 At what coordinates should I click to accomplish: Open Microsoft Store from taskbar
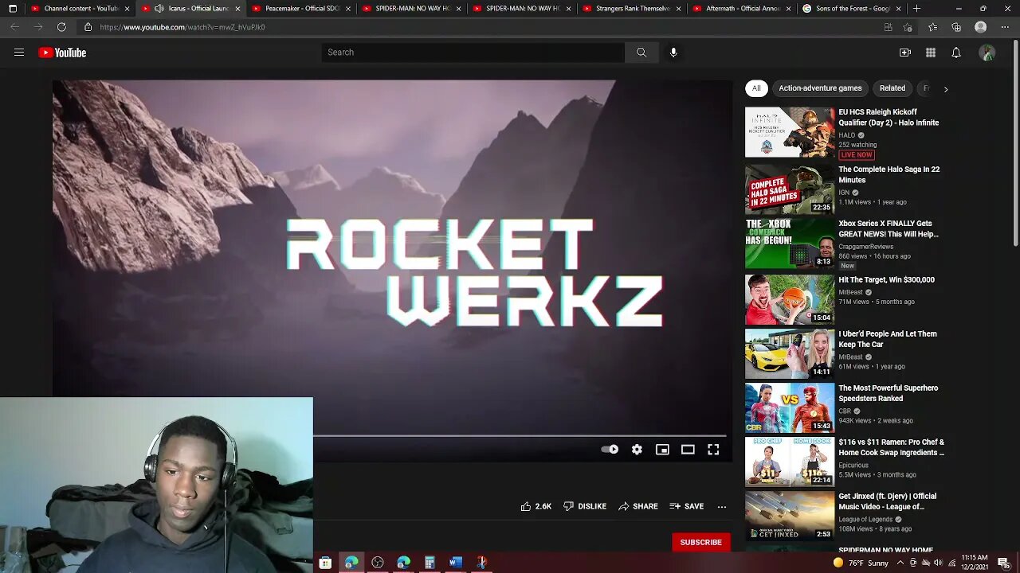coord(325,563)
